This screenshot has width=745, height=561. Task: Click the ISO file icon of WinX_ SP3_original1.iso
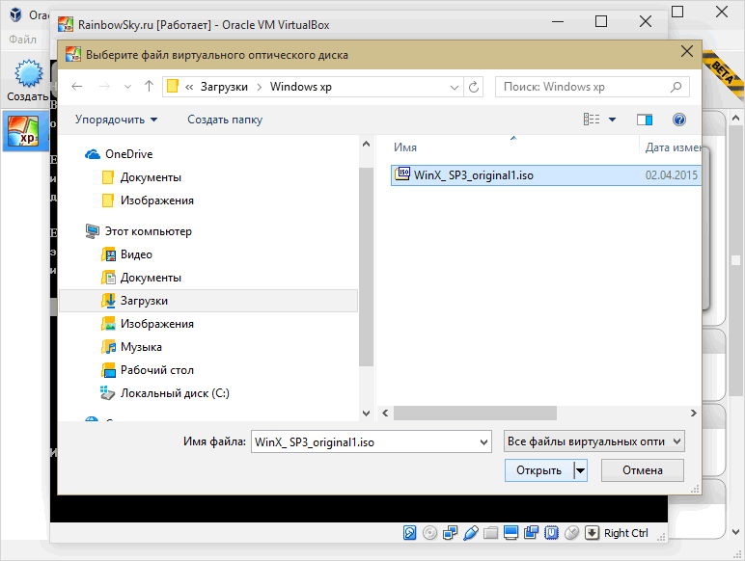pyautogui.click(x=402, y=174)
